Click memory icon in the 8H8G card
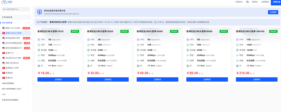 pos(188,45)
